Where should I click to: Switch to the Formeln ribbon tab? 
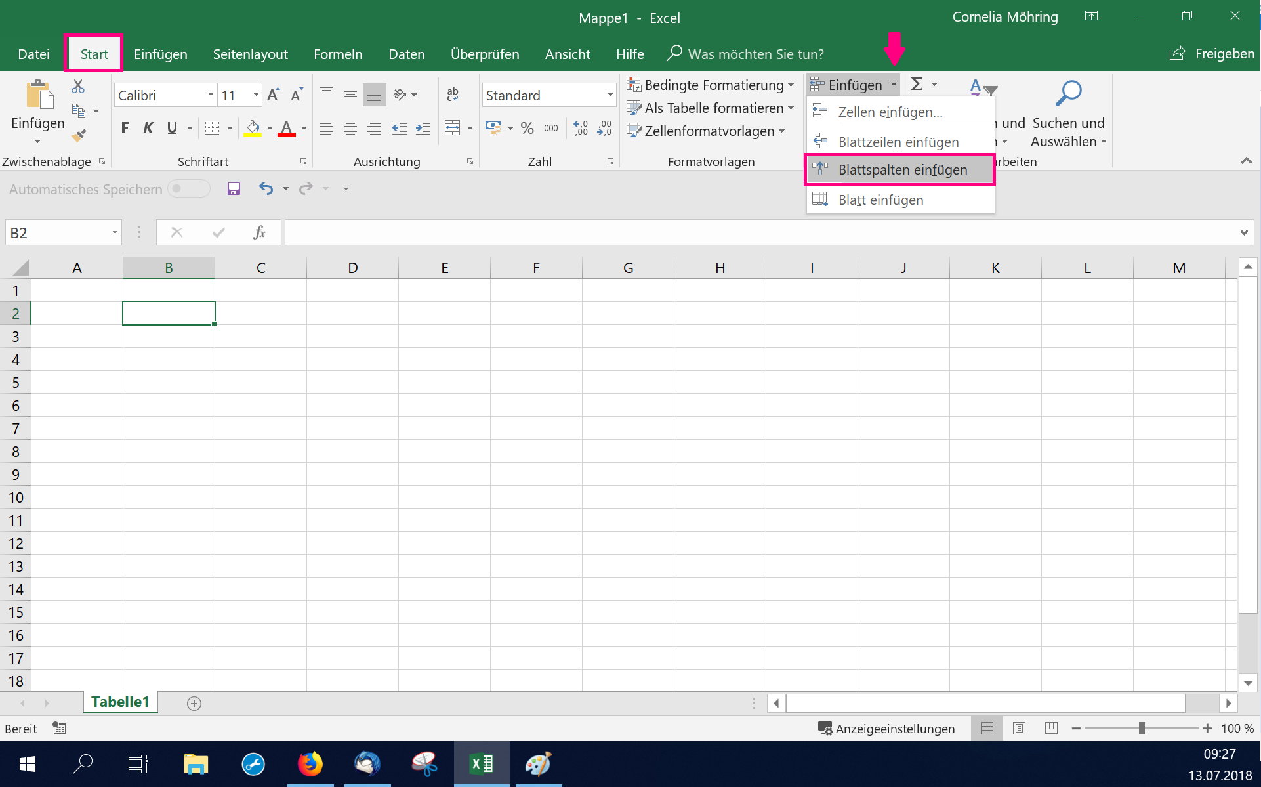click(338, 54)
